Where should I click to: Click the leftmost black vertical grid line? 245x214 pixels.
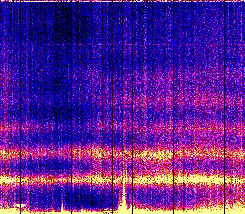1,107
